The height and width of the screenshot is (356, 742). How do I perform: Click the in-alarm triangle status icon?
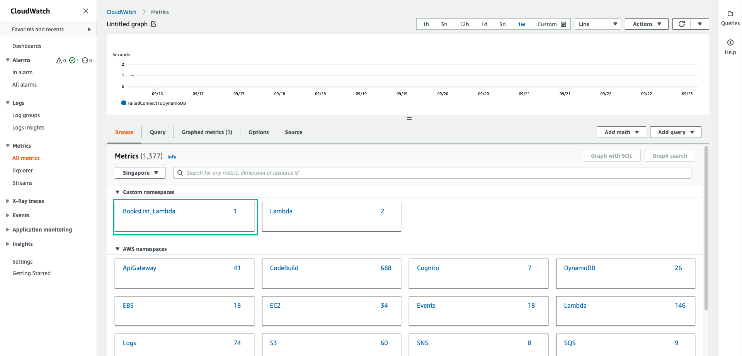[x=59, y=60]
